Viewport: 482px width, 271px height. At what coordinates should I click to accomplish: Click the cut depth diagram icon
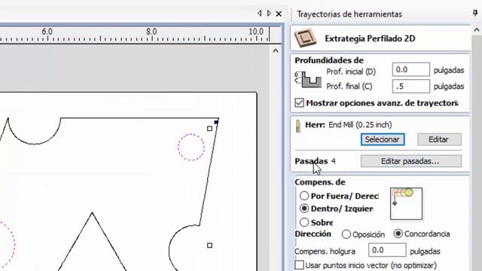point(308,79)
